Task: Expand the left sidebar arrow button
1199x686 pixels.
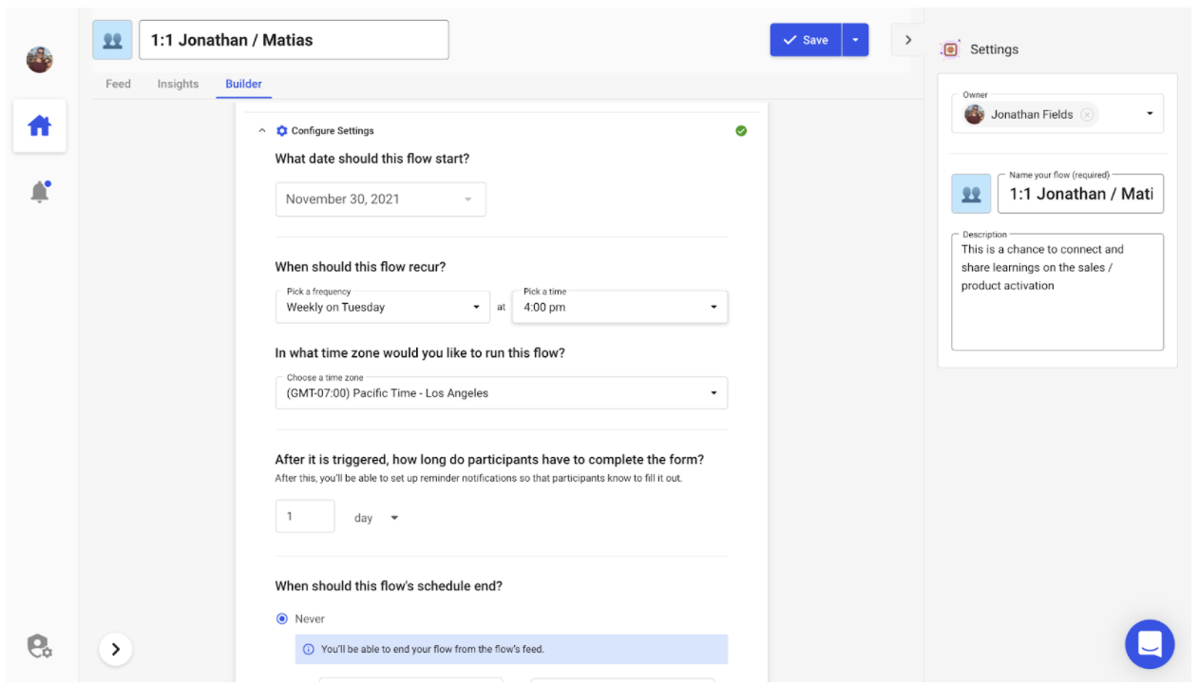Action: 116,649
